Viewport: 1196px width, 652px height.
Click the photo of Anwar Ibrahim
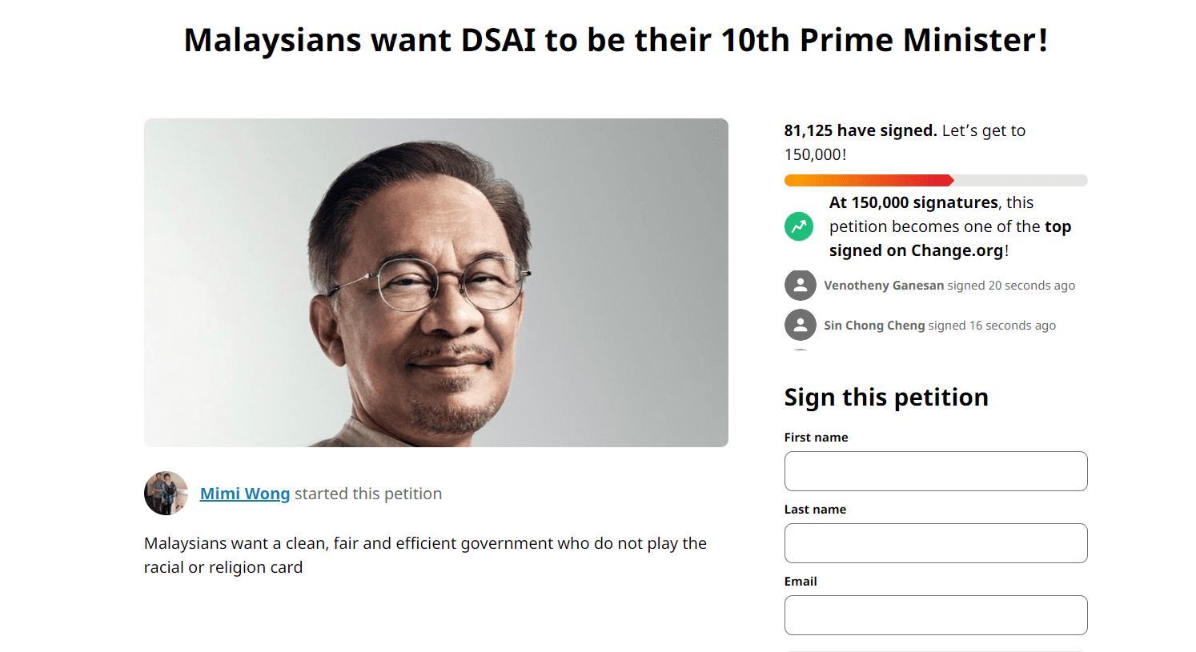point(436,282)
